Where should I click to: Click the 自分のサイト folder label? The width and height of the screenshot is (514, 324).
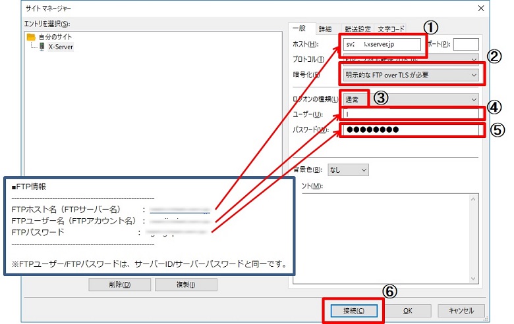[x=55, y=37]
